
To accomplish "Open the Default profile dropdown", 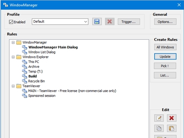I will (60, 22).
